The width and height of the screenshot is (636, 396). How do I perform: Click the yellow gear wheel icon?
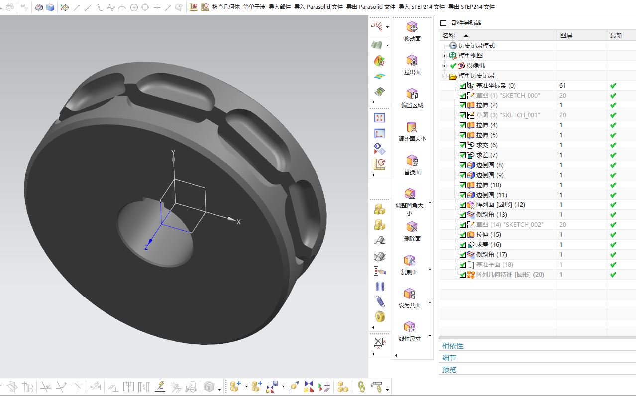380,316
